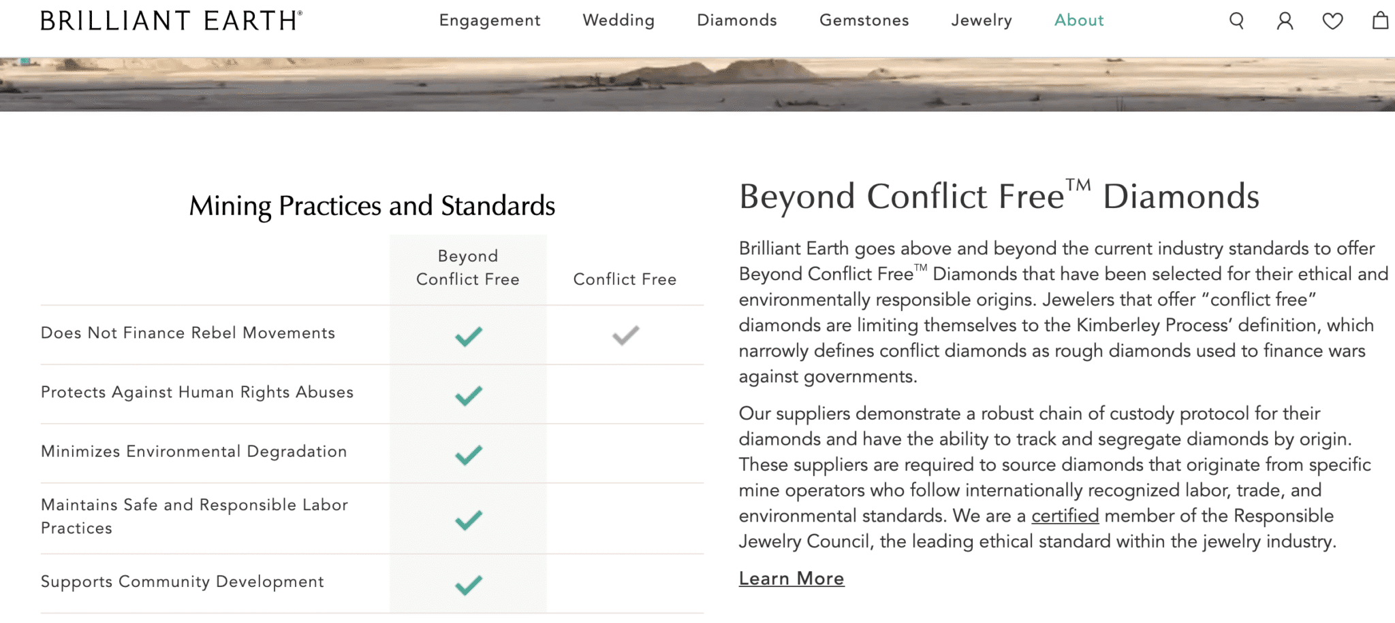
Task: View the shopping bag icon
Action: click(1381, 20)
